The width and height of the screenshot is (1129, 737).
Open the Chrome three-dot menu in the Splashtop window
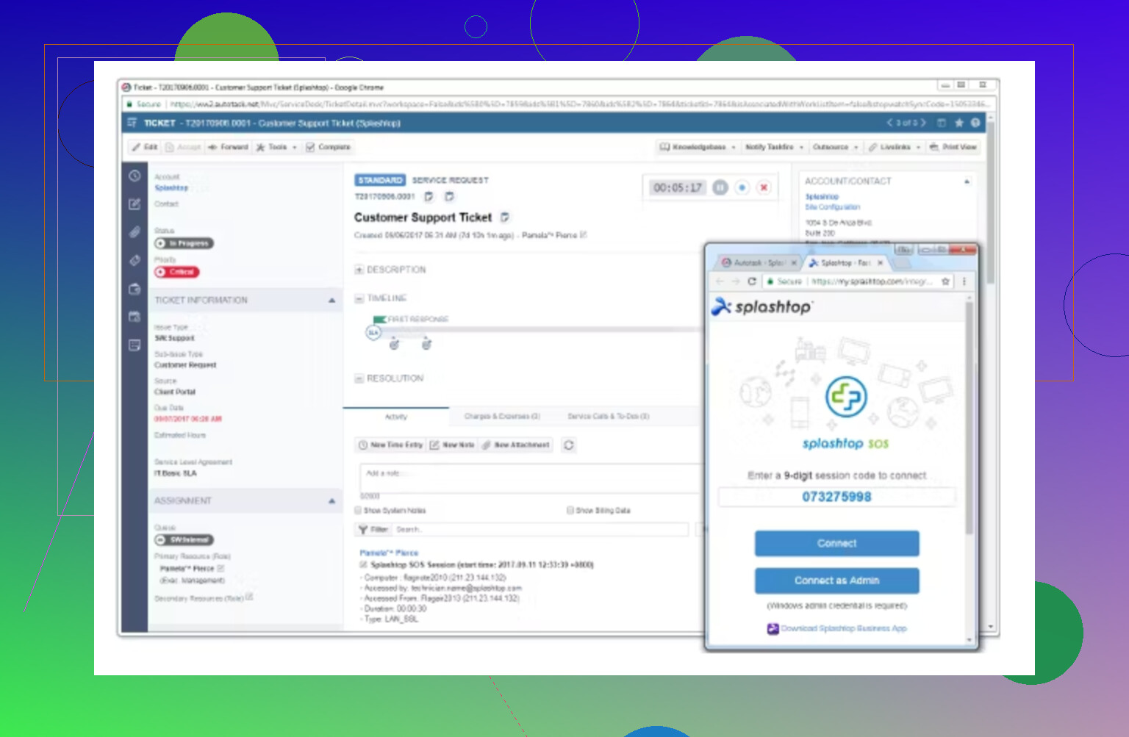click(964, 281)
